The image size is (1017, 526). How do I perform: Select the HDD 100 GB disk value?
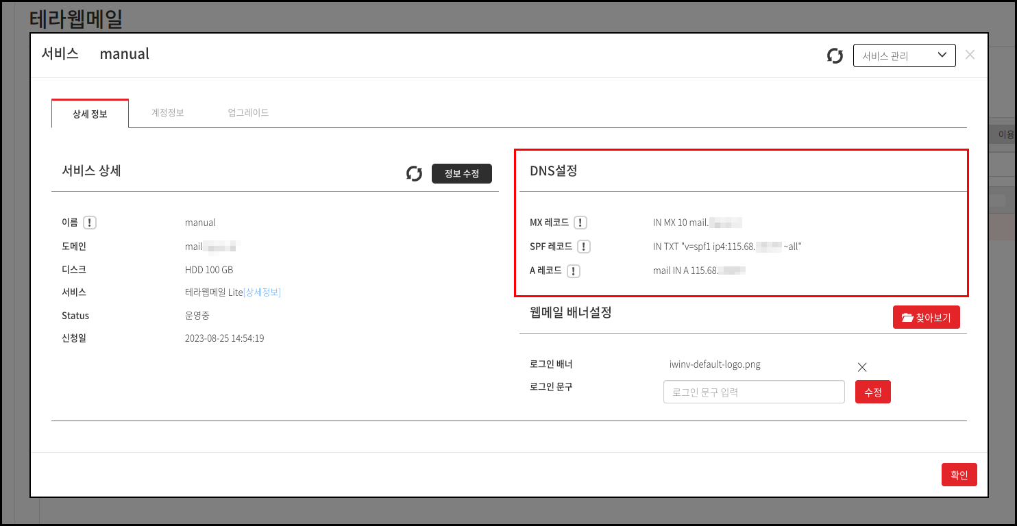coord(209,270)
